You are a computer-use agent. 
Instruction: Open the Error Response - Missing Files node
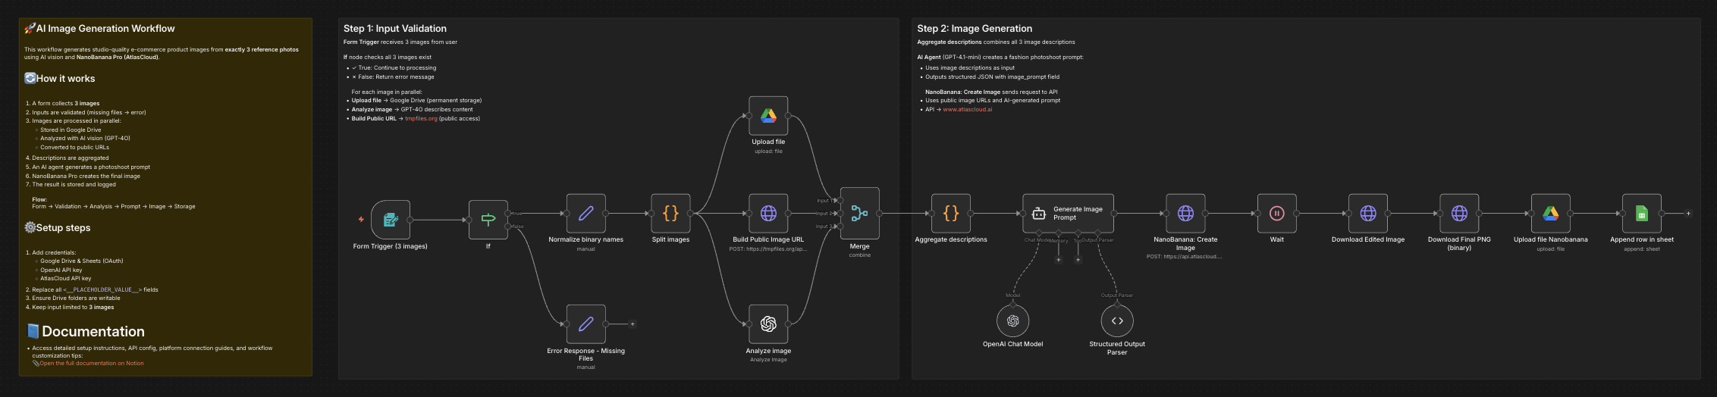586,324
